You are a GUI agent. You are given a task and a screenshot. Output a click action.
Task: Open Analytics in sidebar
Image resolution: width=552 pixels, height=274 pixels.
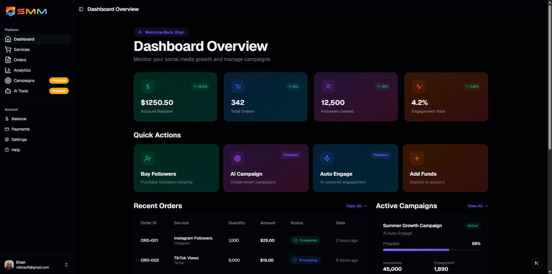pyautogui.click(x=37, y=70)
